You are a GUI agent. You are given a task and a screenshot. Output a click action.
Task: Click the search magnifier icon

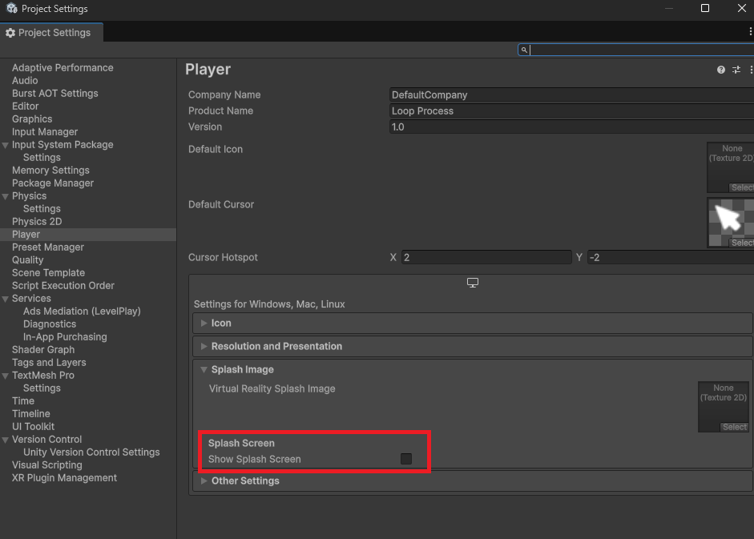[x=524, y=50]
